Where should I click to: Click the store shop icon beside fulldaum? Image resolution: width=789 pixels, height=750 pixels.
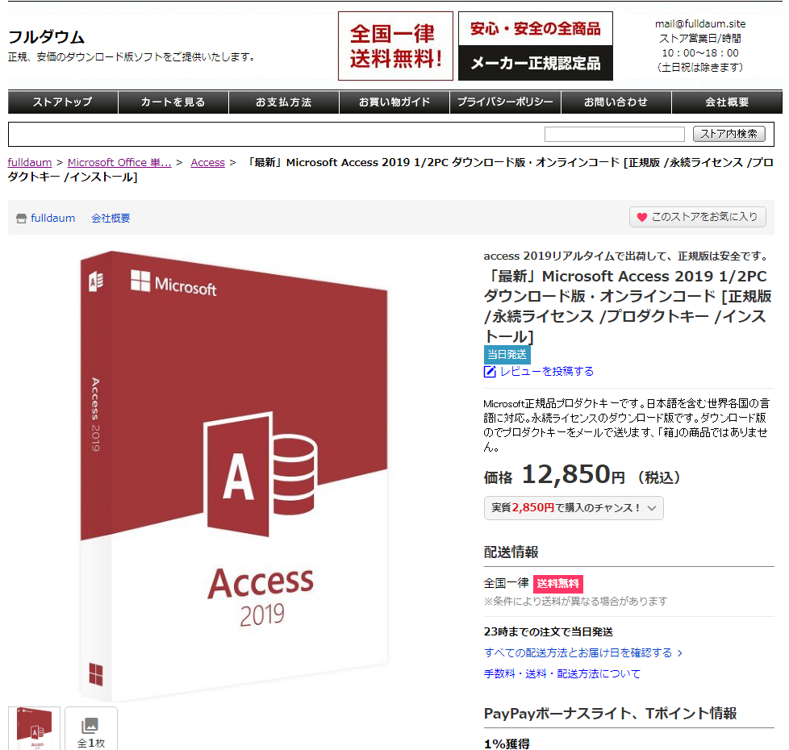click(x=21, y=219)
